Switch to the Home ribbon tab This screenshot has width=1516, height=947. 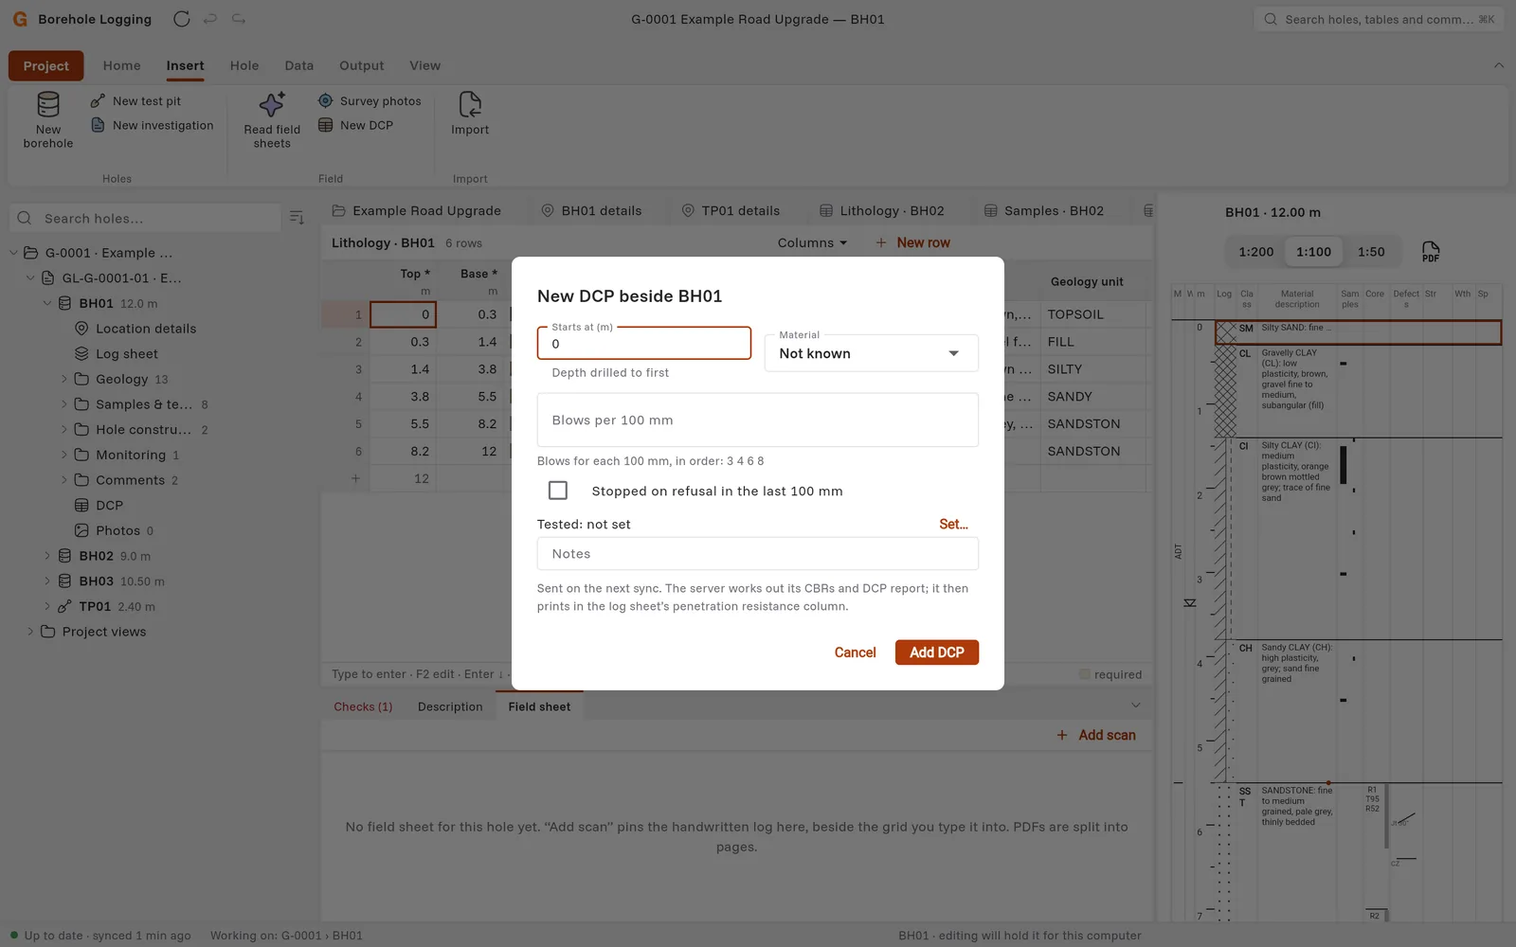122,65
